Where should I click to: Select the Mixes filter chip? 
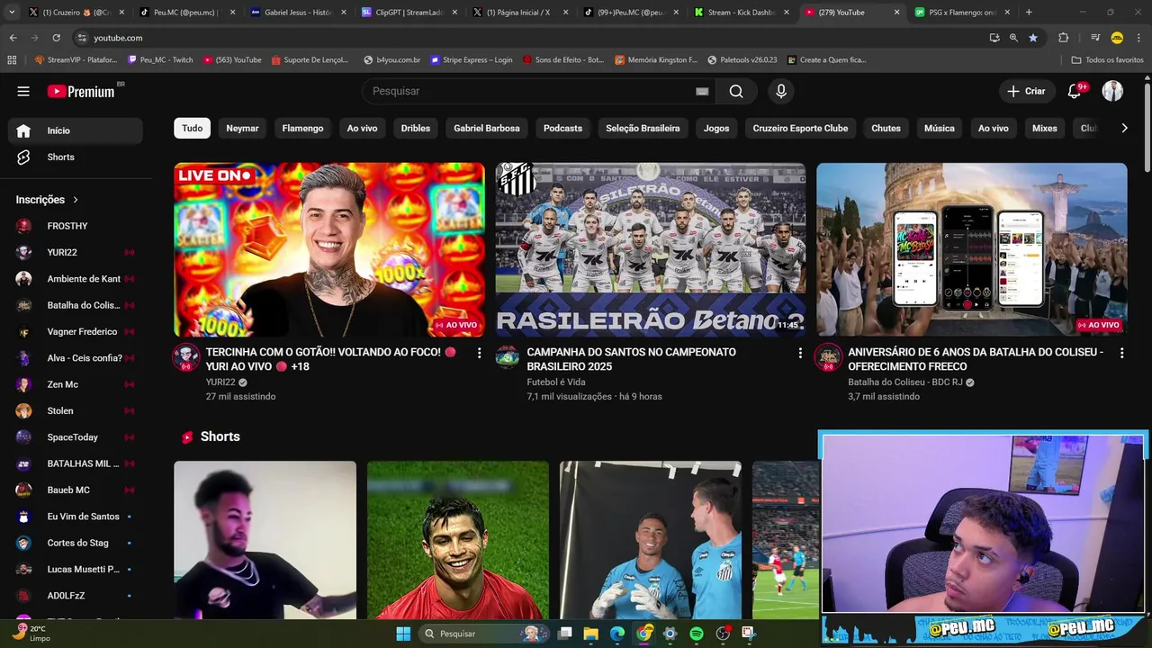[x=1044, y=128]
